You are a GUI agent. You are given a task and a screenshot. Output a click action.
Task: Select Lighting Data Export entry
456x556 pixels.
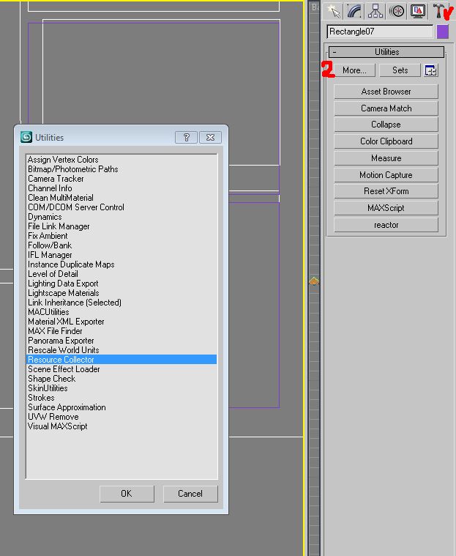pos(122,283)
